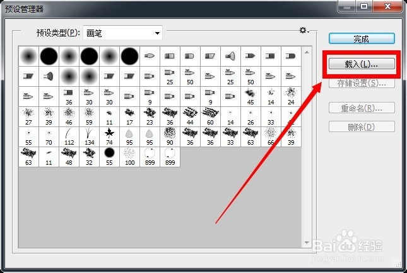Click the 存储设置(S)... button
The height and width of the screenshot is (273, 407).
point(362,83)
